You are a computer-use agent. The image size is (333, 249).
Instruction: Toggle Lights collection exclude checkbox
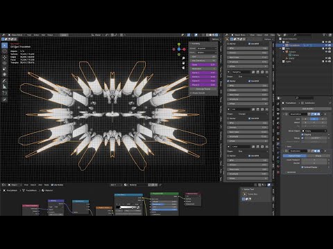click(323, 62)
